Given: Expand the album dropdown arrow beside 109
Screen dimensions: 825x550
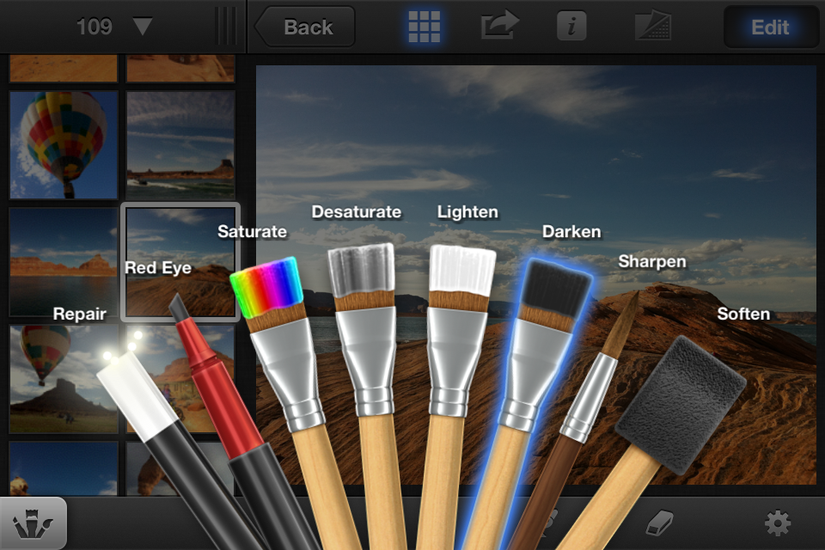Looking at the screenshot, I should pos(143,26).
